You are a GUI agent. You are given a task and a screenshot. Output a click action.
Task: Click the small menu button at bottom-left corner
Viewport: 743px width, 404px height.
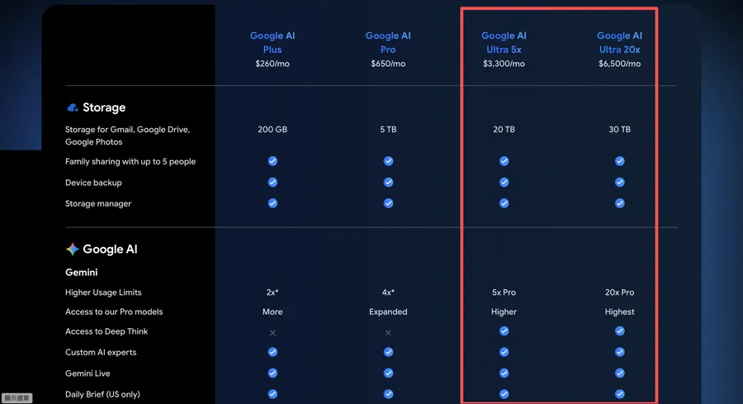17,398
